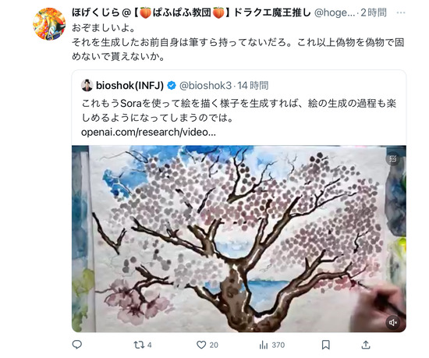The width and height of the screenshot is (429, 358).
Task: Bookmark this tweet
Action: pos(325,345)
